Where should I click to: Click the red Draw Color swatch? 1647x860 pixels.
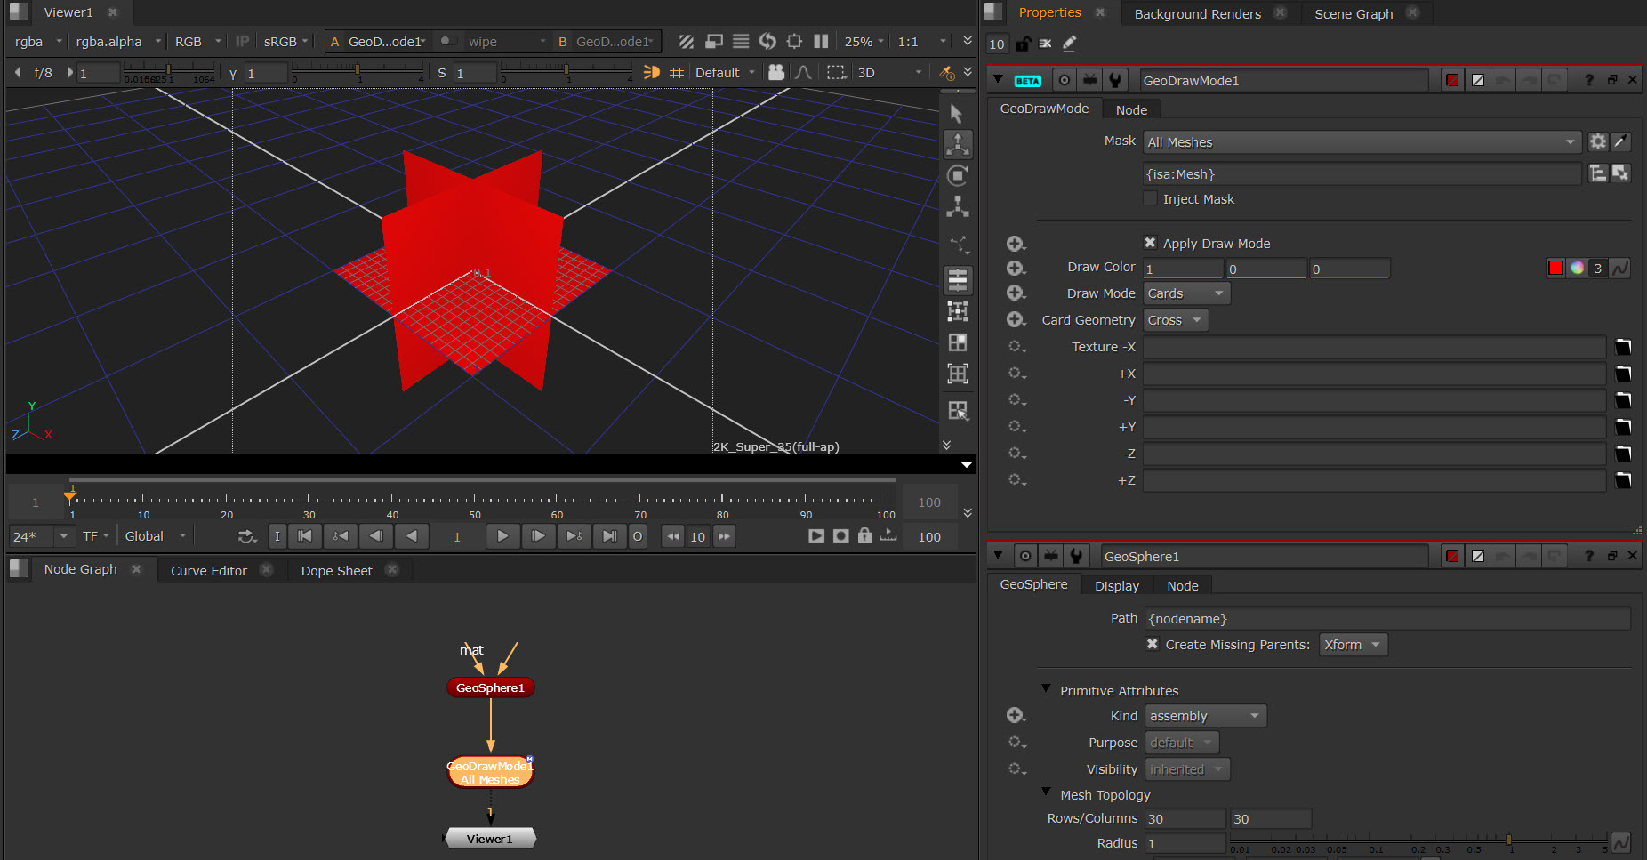1555,269
